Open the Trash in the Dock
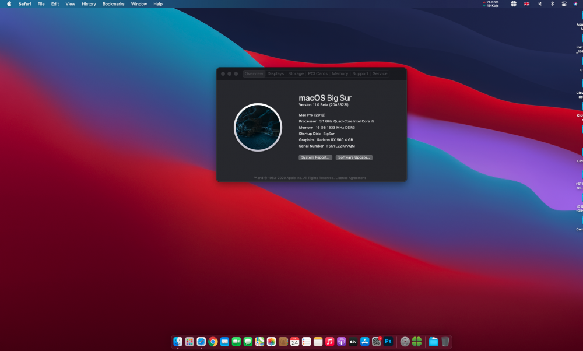 (x=445, y=341)
